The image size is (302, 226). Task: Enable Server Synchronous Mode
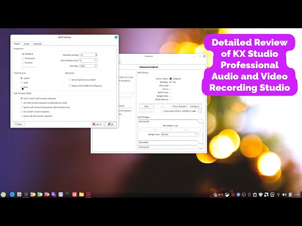[x=70, y=80]
